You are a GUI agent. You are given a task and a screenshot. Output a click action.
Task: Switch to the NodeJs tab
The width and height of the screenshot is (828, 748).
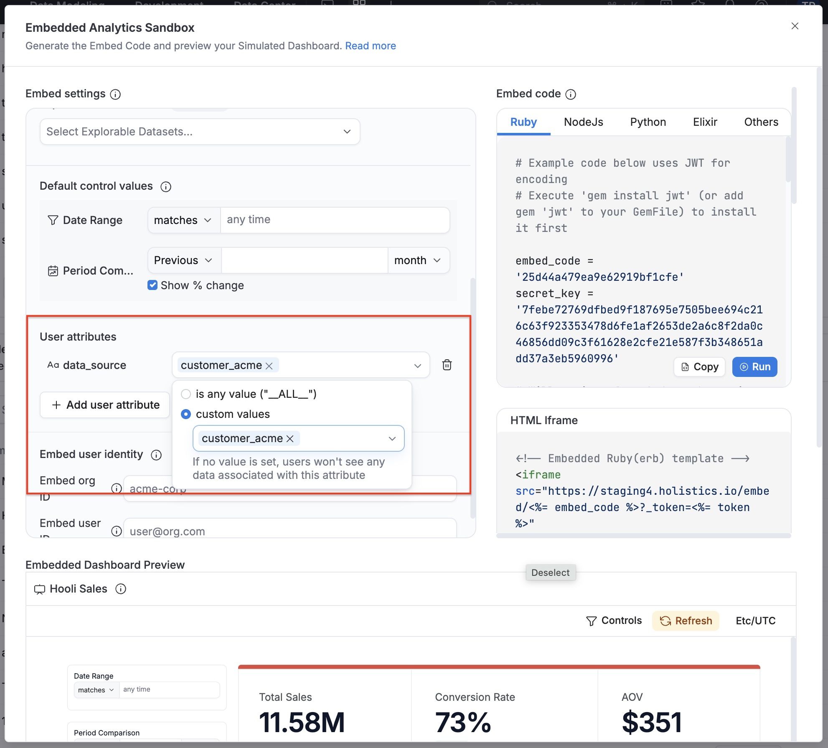[583, 122]
